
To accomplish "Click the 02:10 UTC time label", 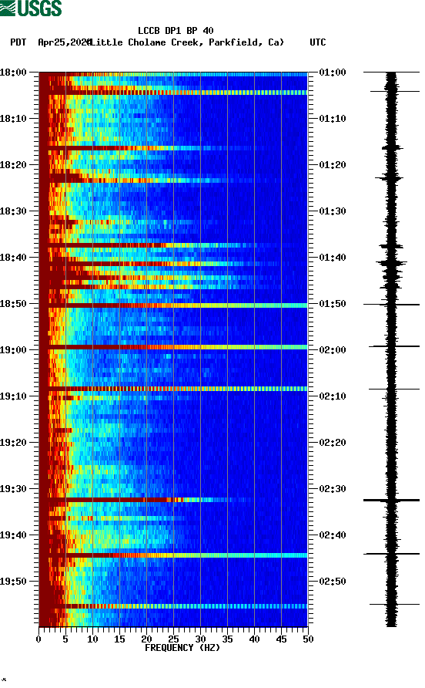I will click(x=333, y=396).
